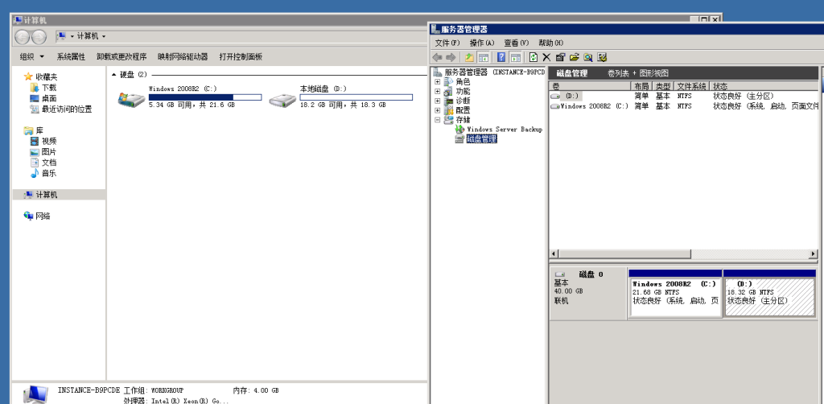Open 图片 library in sidebar
This screenshot has width=824, height=404.
pyautogui.click(x=49, y=152)
